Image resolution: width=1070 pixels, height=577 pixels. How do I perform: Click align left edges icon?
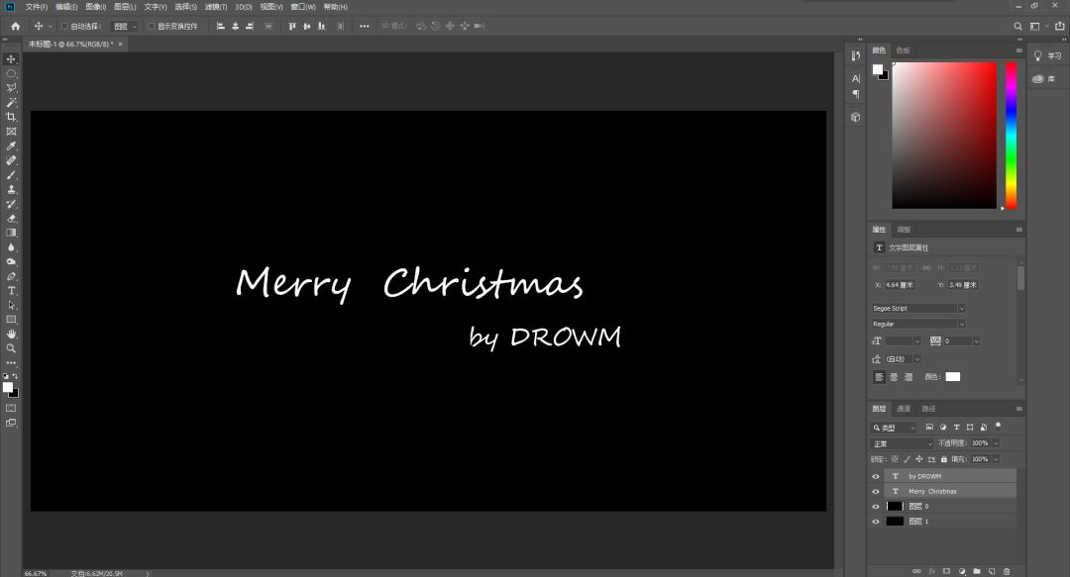[x=220, y=26]
